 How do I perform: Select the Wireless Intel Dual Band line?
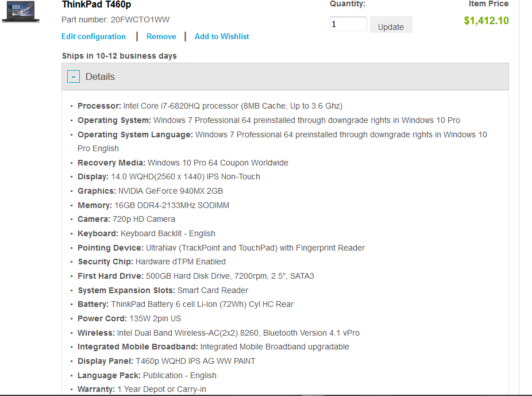pos(218,333)
